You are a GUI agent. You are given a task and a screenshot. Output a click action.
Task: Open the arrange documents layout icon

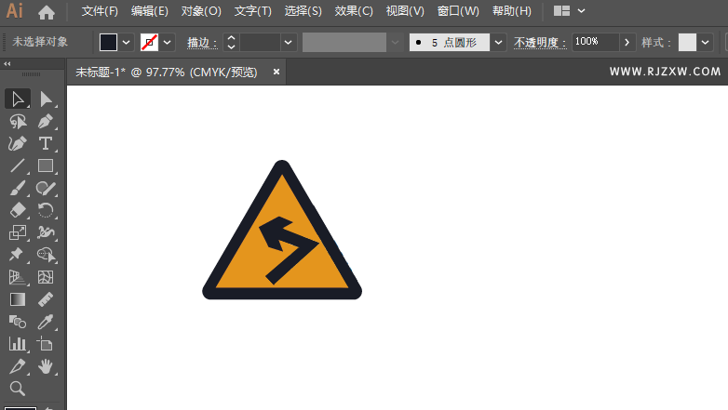561,10
